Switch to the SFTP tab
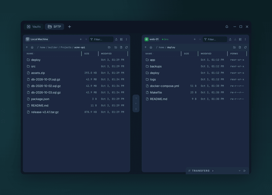 point(55,27)
